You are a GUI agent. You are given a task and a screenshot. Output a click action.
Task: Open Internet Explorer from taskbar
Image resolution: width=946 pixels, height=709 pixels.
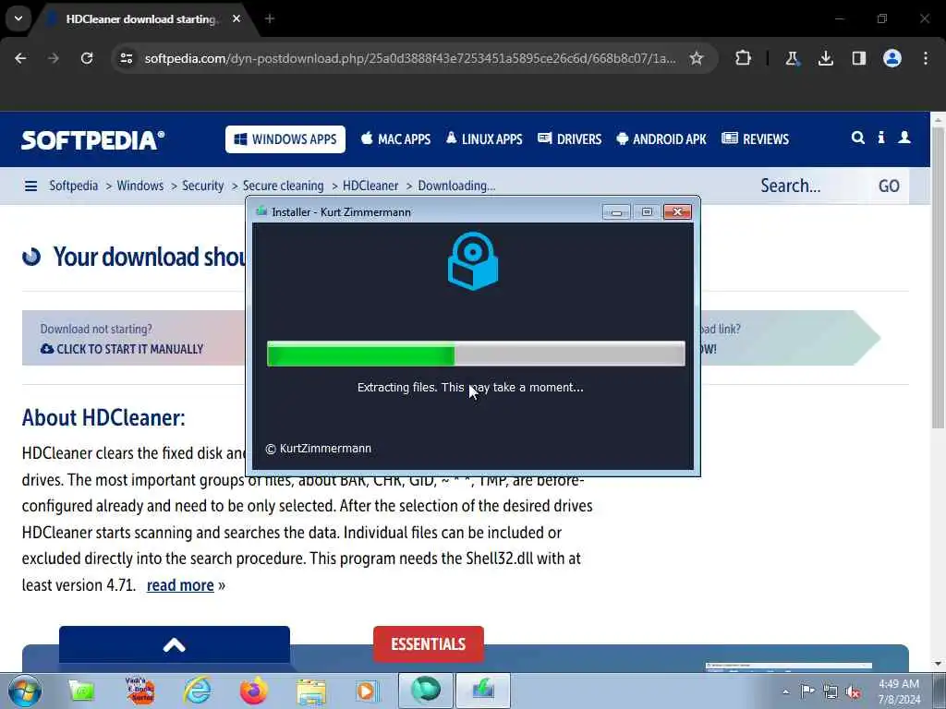point(198,691)
